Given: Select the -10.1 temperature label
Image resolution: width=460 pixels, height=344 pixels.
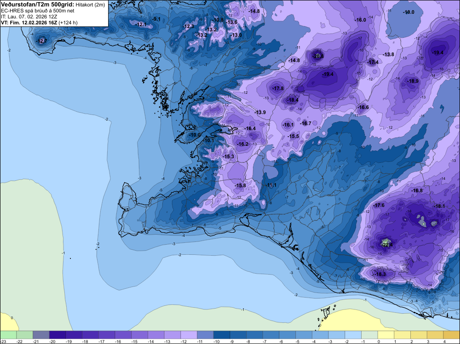Looking at the screenshot, I should click(x=209, y=140).
